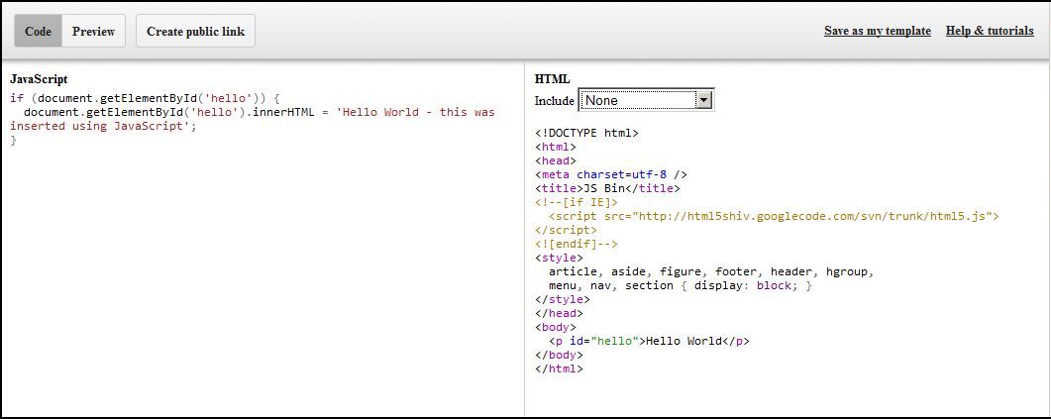Click the <!DOCTYPE html> line
Viewport: 1051px width, 419px height.
point(586,133)
